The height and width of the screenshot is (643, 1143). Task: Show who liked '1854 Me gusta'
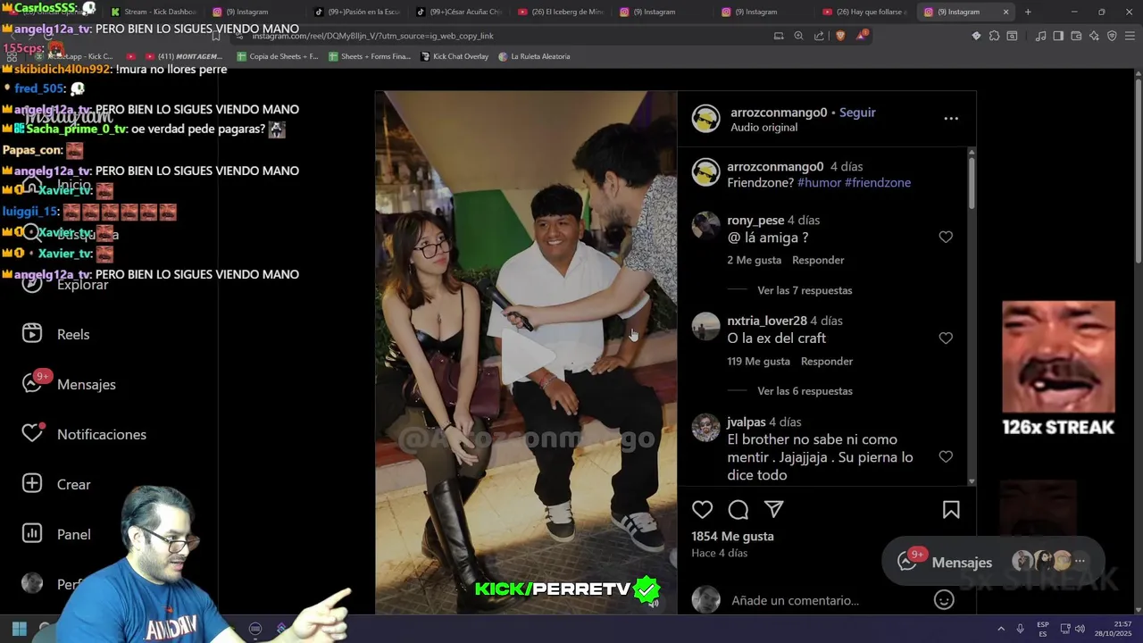(x=732, y=536)
